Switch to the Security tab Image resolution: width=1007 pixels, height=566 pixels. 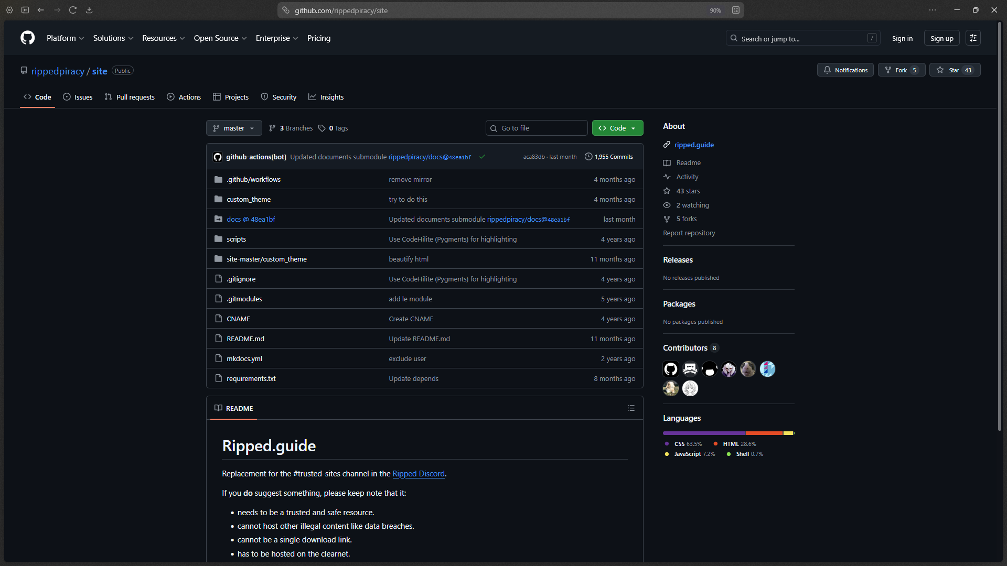[278, 97]
